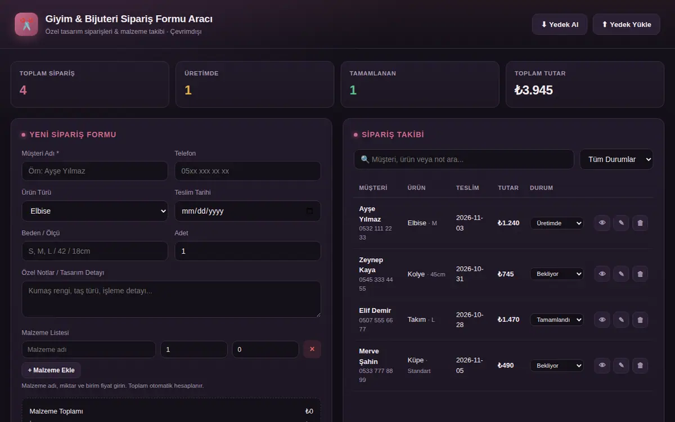Click the Özel Notlar textarea

[172, 299]
